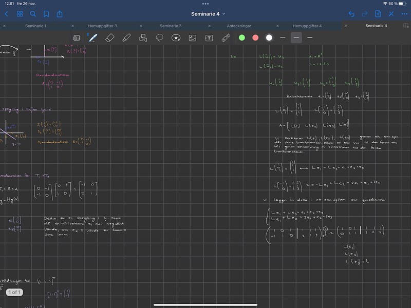The width and height of the screenshot is (411, 308).
Task: Choose the thickest pen stroke width
Action: [310, 37]
